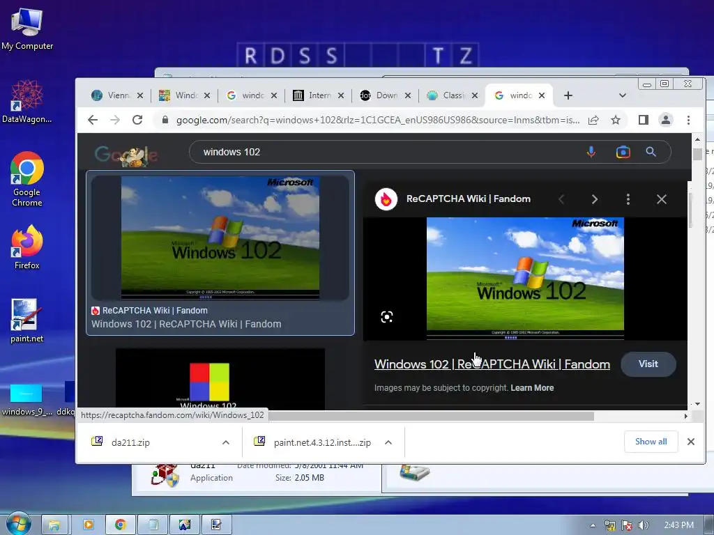The image size is (714, 535).
Task: Open tab search chevron
Action: pyautogui.click(x=623, y=95)
